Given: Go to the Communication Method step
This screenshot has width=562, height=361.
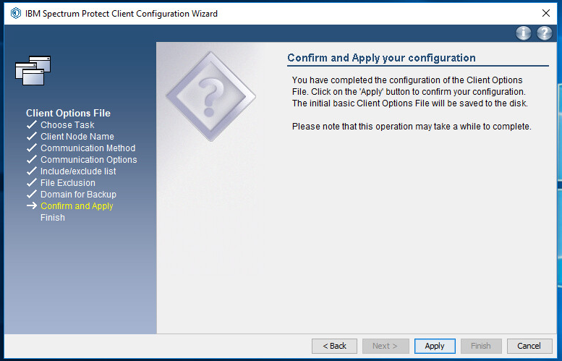Looking at the screenshot, I should [x=88, y=148].
